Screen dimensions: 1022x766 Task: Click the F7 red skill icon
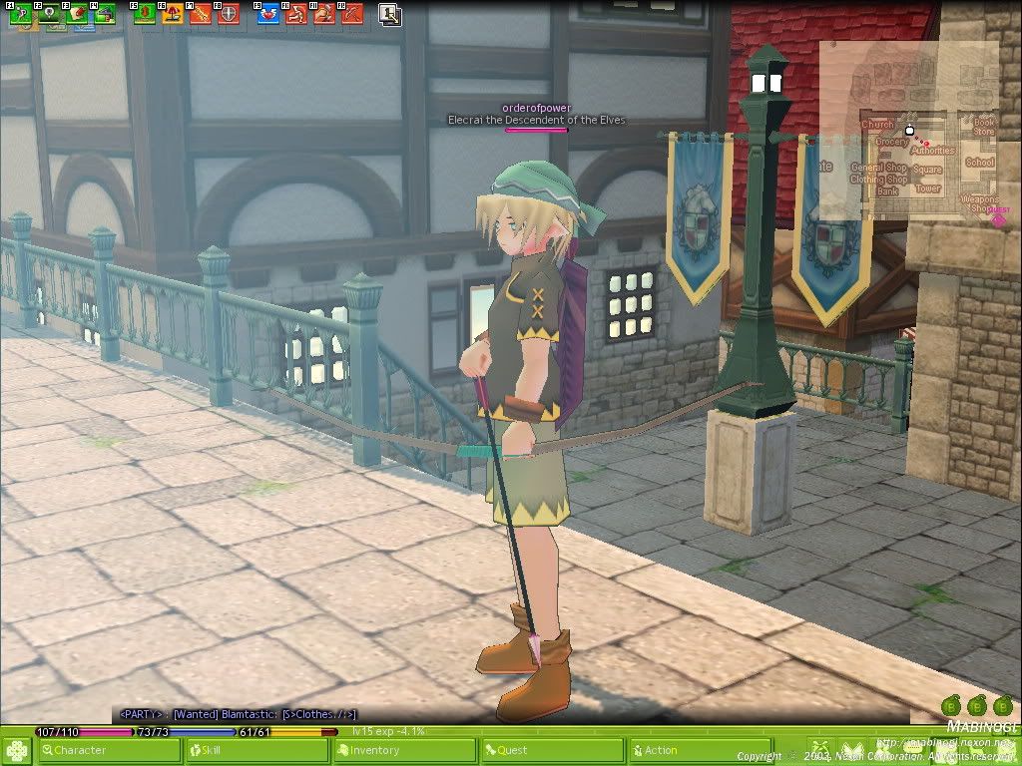coord(201,15)
